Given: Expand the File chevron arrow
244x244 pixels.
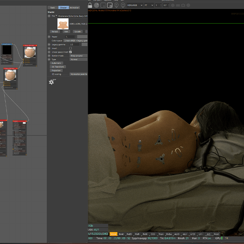Looking at the screenshot, I should (x=56, y=16).
